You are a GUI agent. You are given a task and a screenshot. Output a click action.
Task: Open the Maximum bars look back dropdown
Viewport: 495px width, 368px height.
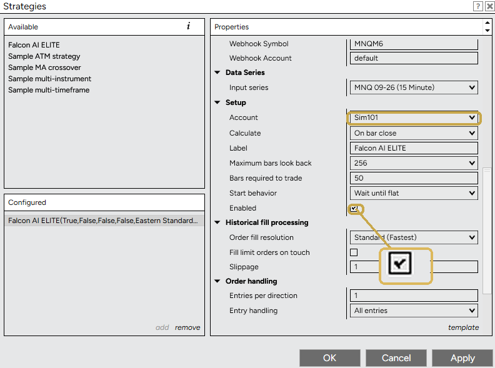(414, 163)
